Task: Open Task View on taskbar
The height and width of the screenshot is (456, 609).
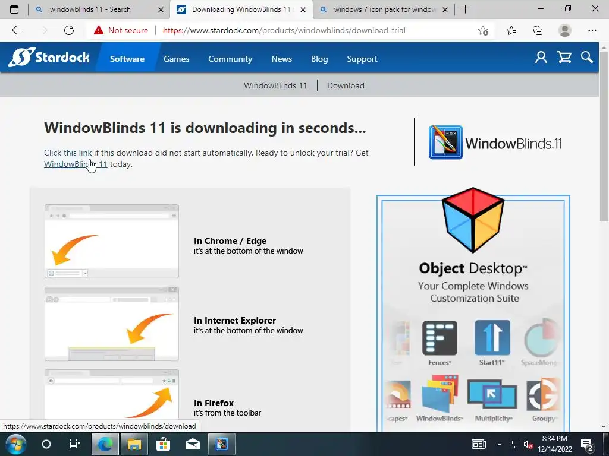Action: (74, 444)
